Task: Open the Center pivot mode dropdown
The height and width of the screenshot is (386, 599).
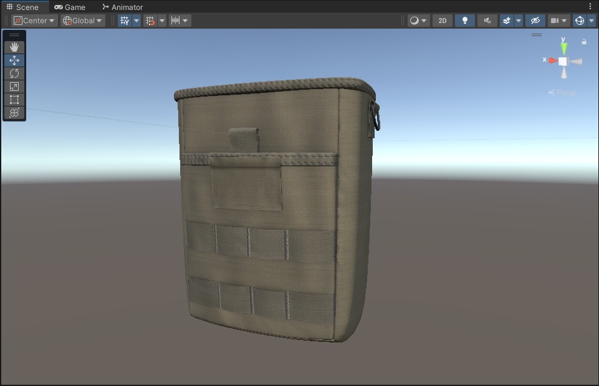Action: tap(34, 20)
